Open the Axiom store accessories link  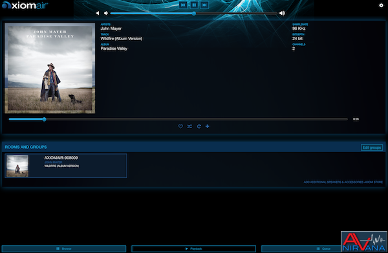[x=343, y=182]
